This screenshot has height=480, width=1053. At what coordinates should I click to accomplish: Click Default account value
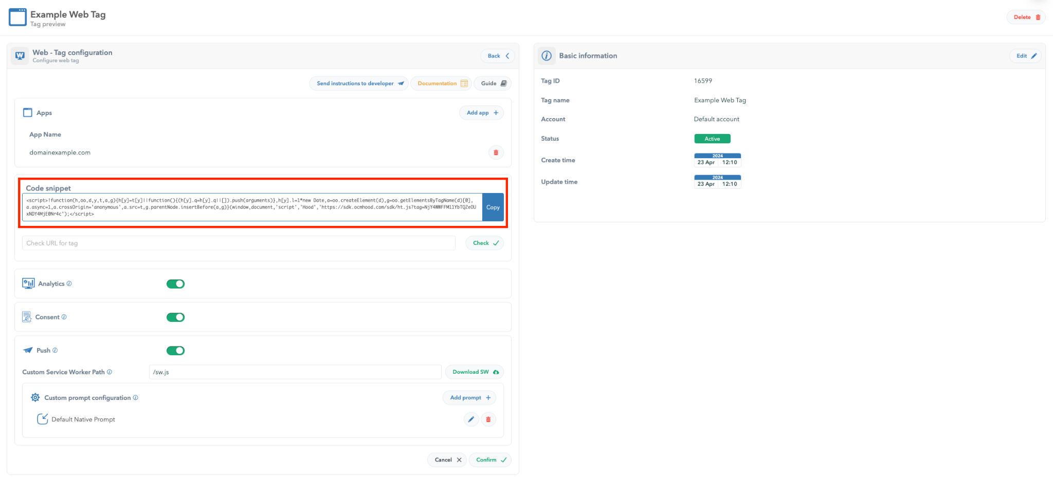point(716,119)
